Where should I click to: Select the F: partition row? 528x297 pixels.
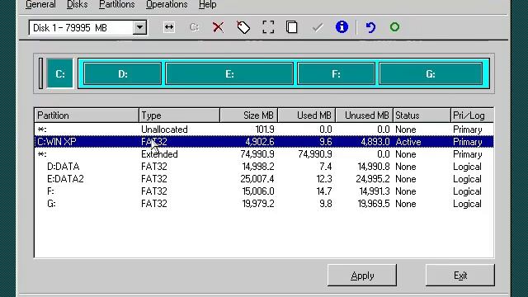coord(264,191)
